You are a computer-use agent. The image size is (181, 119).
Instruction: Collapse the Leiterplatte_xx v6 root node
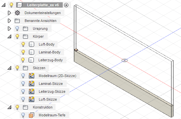pos(4,5)
